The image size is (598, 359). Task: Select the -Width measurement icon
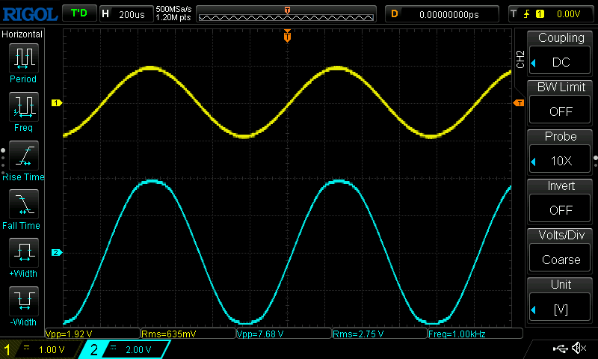click(x=24, y=301)
